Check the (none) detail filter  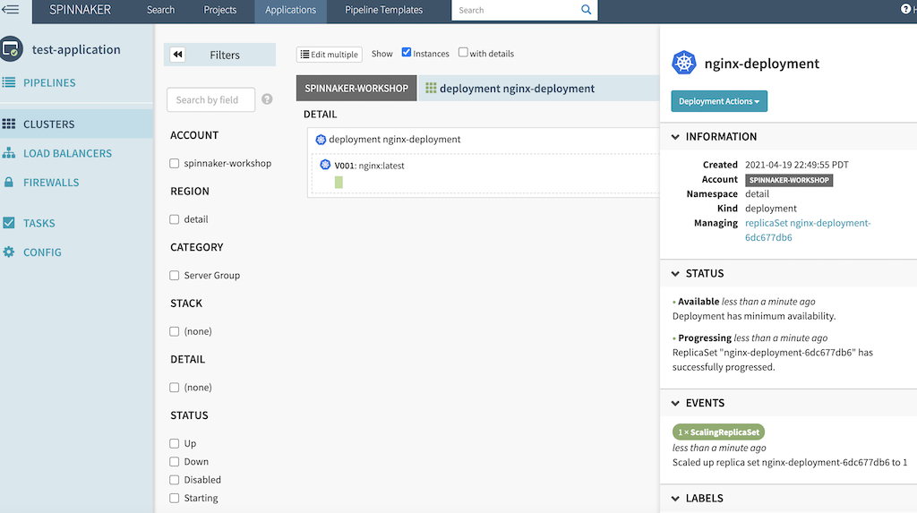tap(175, 388)
